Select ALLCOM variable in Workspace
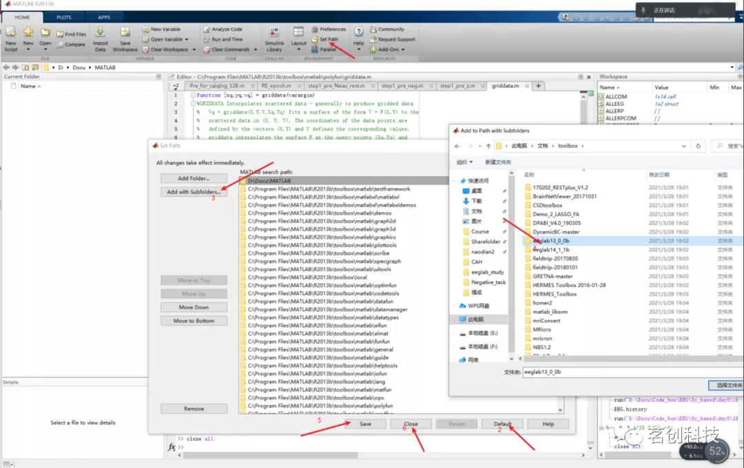Viewport: 744px width, 468px height. tap(616, 97)
